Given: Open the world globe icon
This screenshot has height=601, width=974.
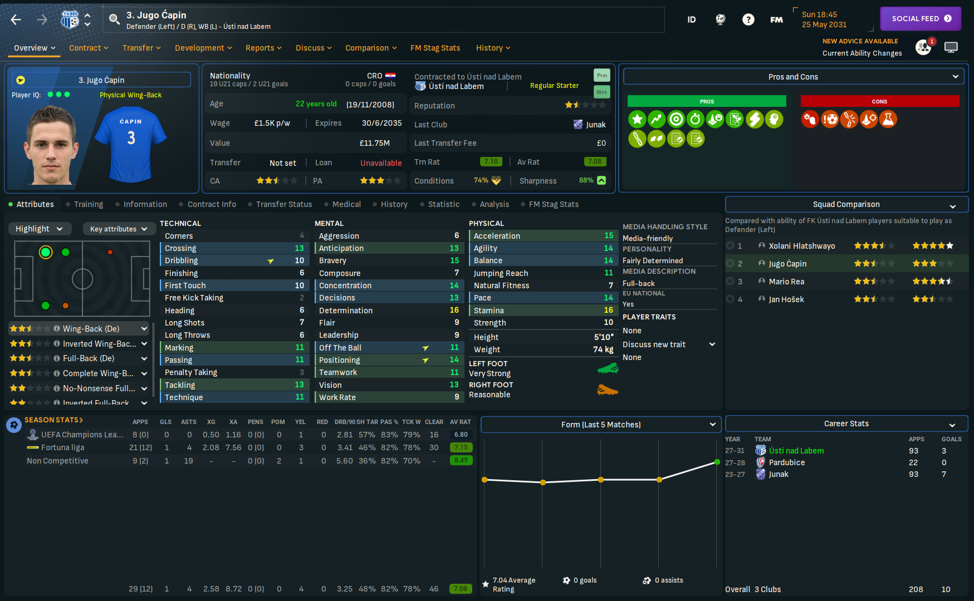Looking at the screenshot, I should [721, 20].
